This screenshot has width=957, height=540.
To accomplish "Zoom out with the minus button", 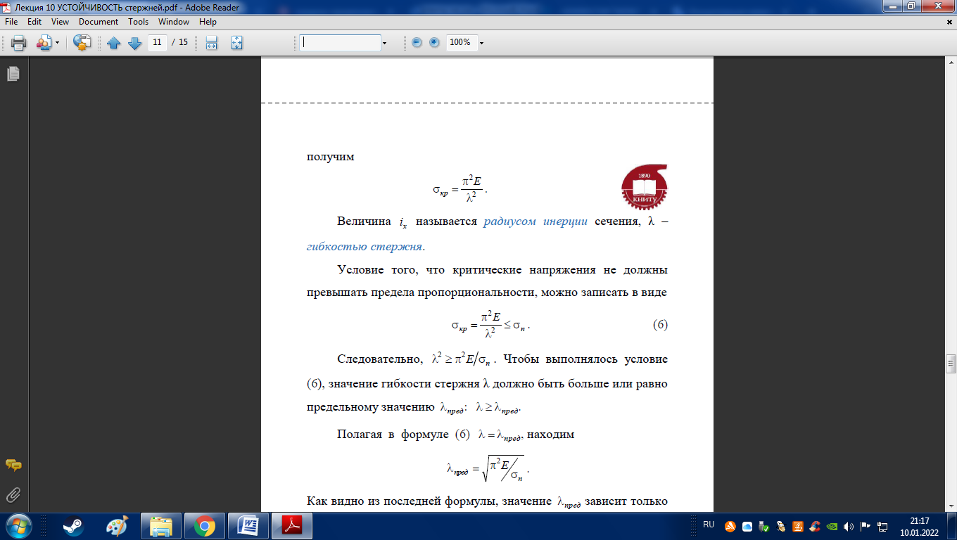I will tap(417, 42).
